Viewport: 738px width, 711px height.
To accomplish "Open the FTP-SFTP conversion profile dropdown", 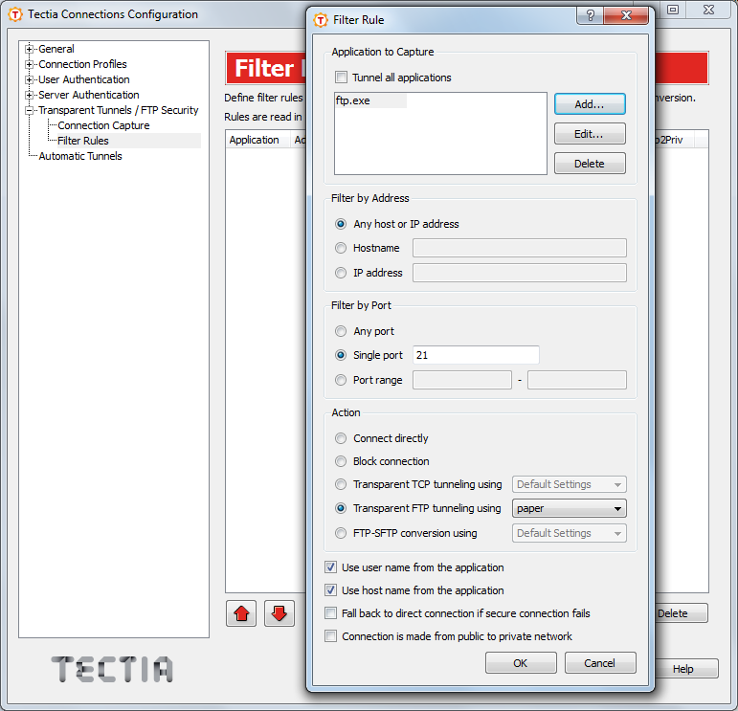I will point(569,533).
